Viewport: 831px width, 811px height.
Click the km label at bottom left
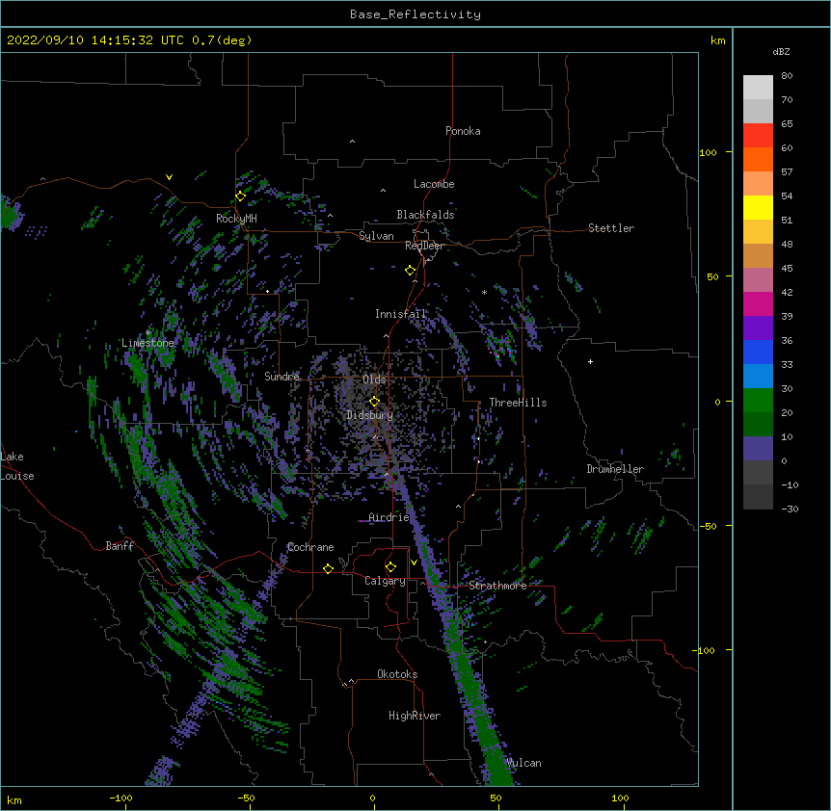pos(13,799)
